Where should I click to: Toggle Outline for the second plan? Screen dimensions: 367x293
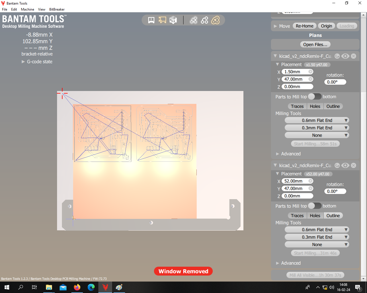click(333, 215)
